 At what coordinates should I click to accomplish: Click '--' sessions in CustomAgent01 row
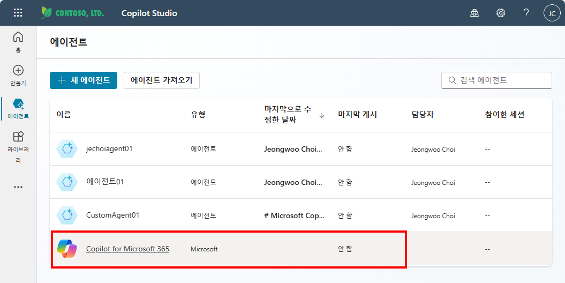pyautogui.click(x=487, y=215)
